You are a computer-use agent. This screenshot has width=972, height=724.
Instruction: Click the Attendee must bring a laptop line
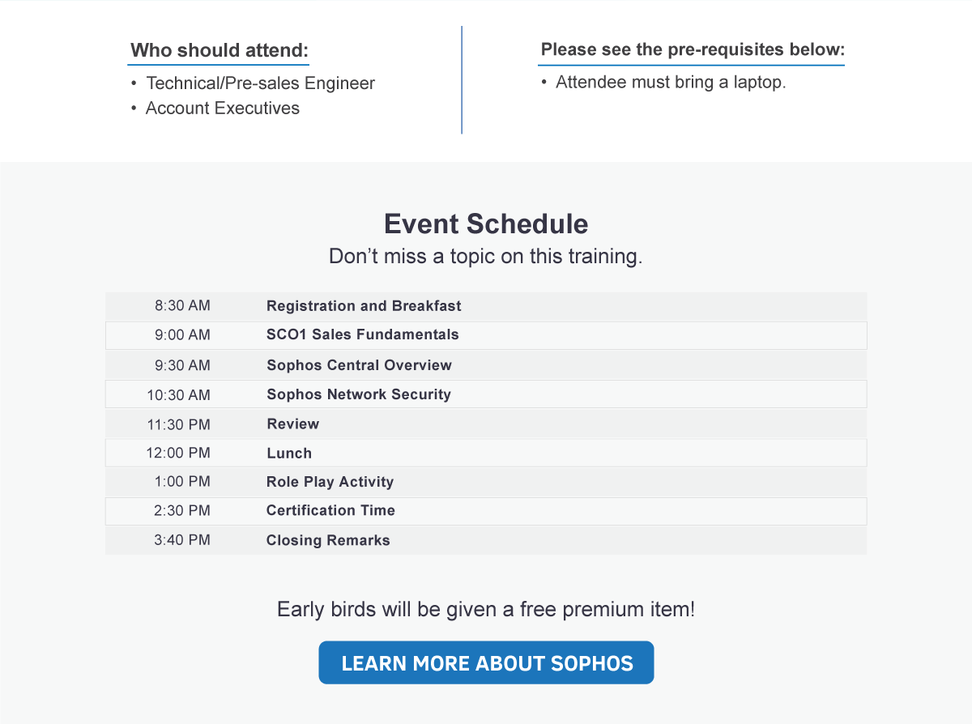click(671, 83)
